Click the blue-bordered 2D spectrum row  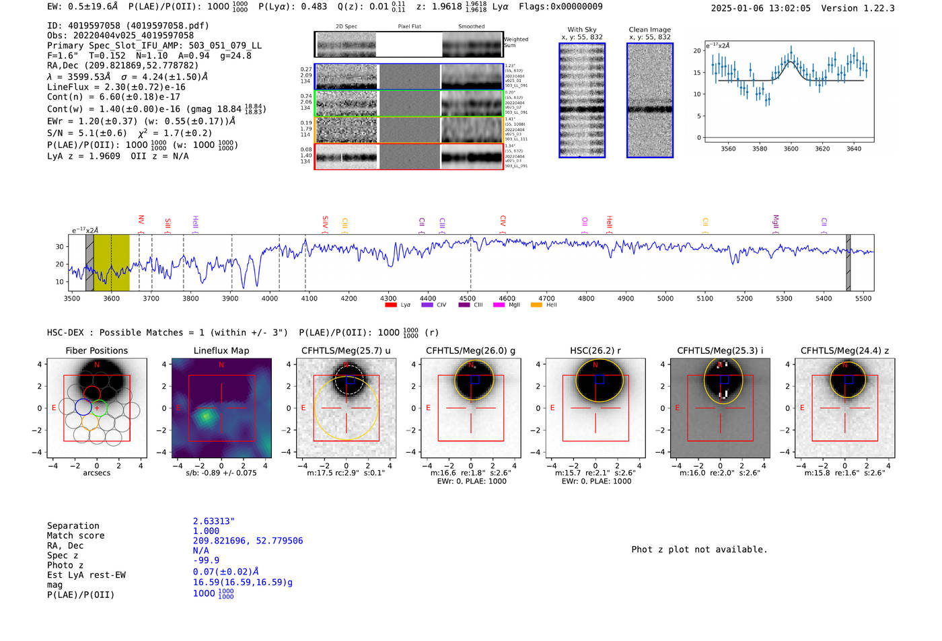pyautogui.click(x=409, y=77)
